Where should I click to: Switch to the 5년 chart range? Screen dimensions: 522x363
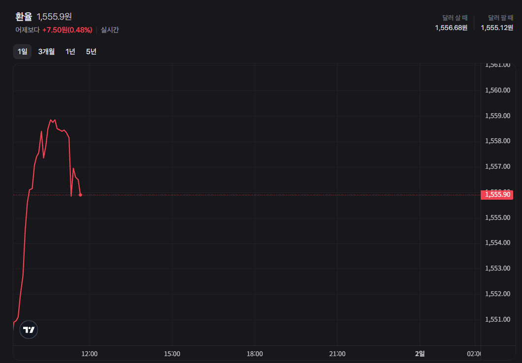click(91, 52)
